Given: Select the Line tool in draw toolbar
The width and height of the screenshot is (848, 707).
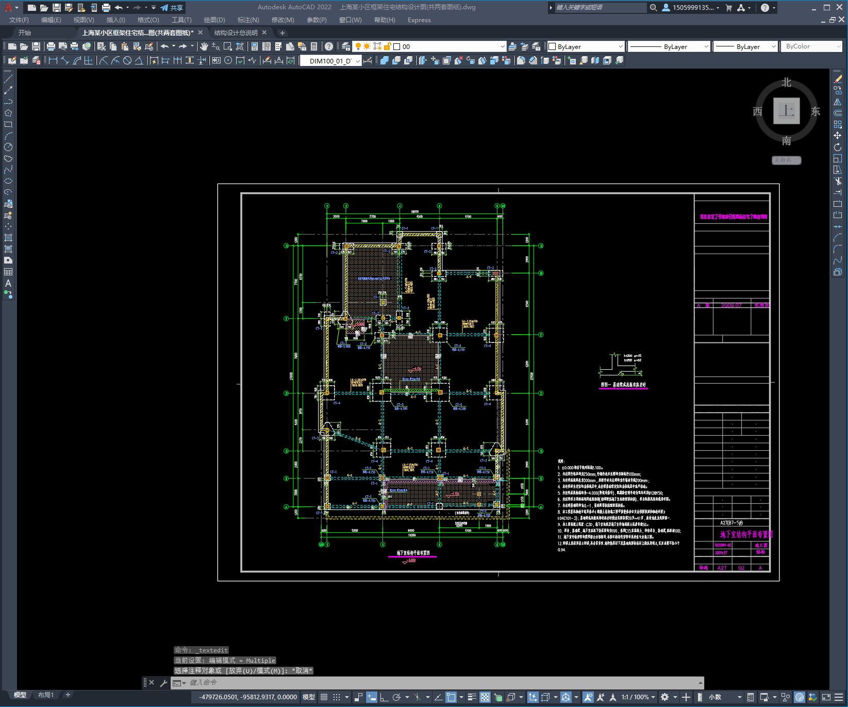Looking at the screenshot, I should [8, 79].
